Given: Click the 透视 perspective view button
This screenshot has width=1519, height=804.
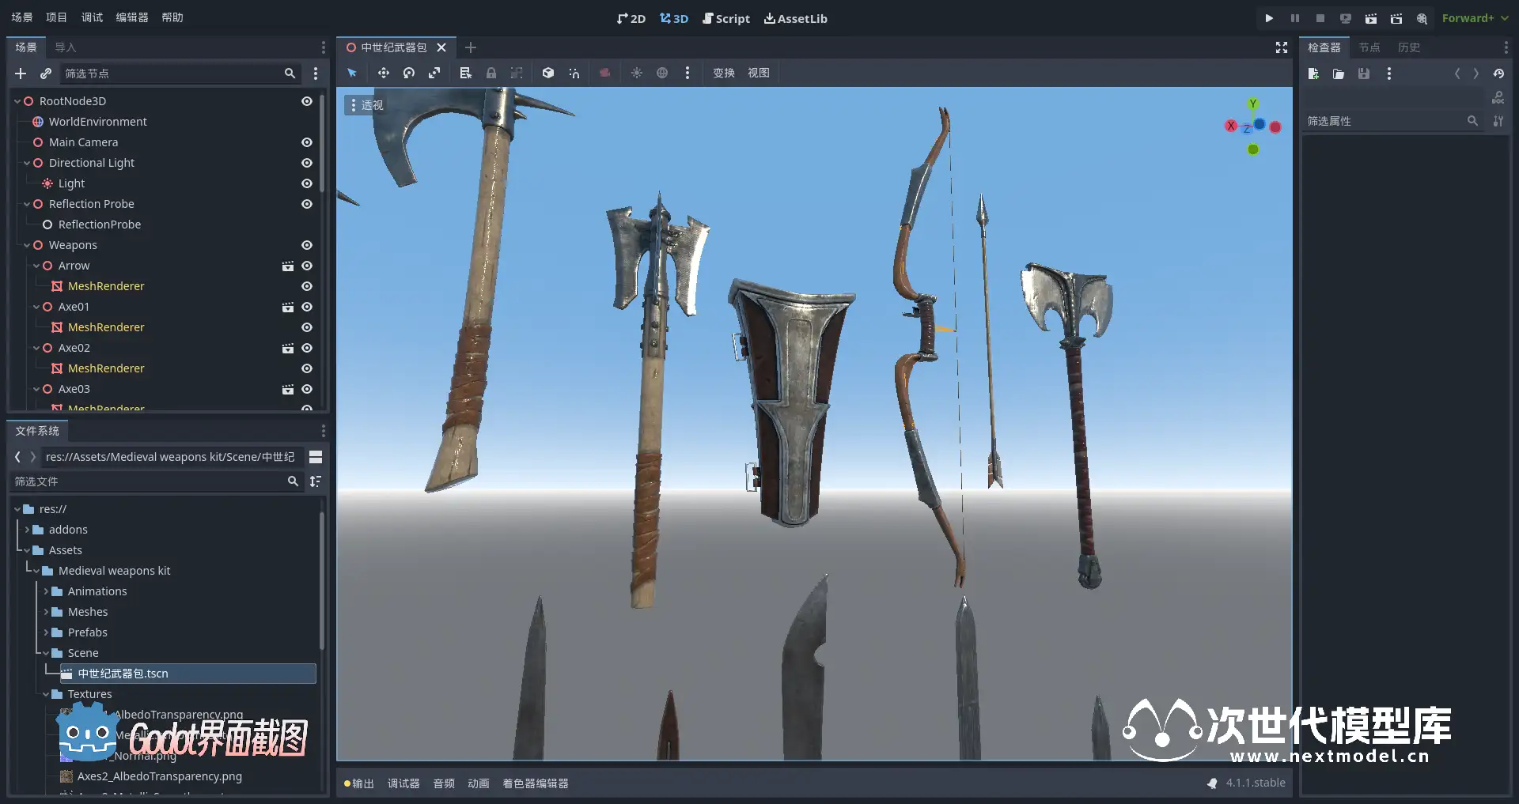Looking at the screenshot, I should pyautogui.click(x=366, y=104).
